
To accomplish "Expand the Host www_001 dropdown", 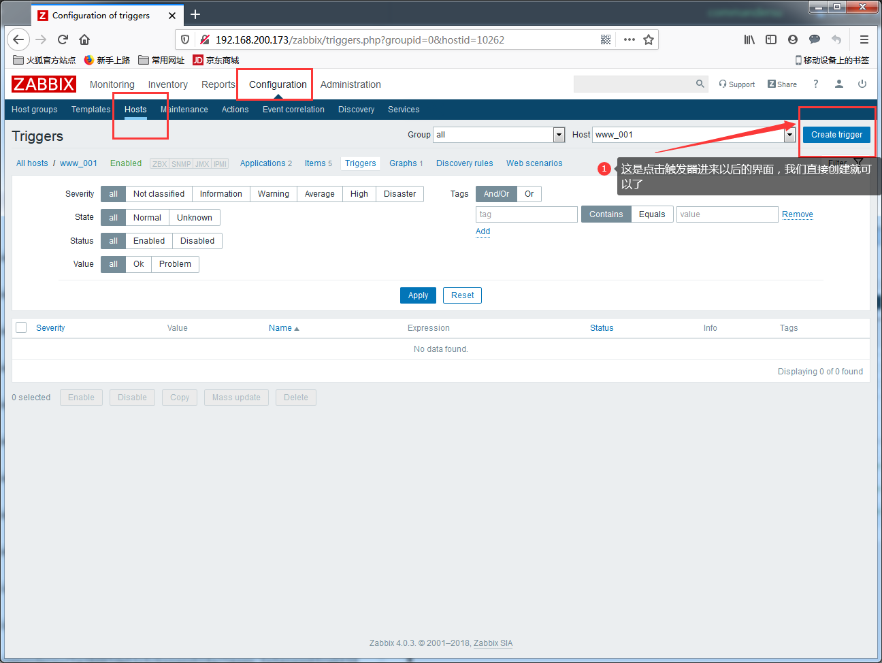I will 693,135.
